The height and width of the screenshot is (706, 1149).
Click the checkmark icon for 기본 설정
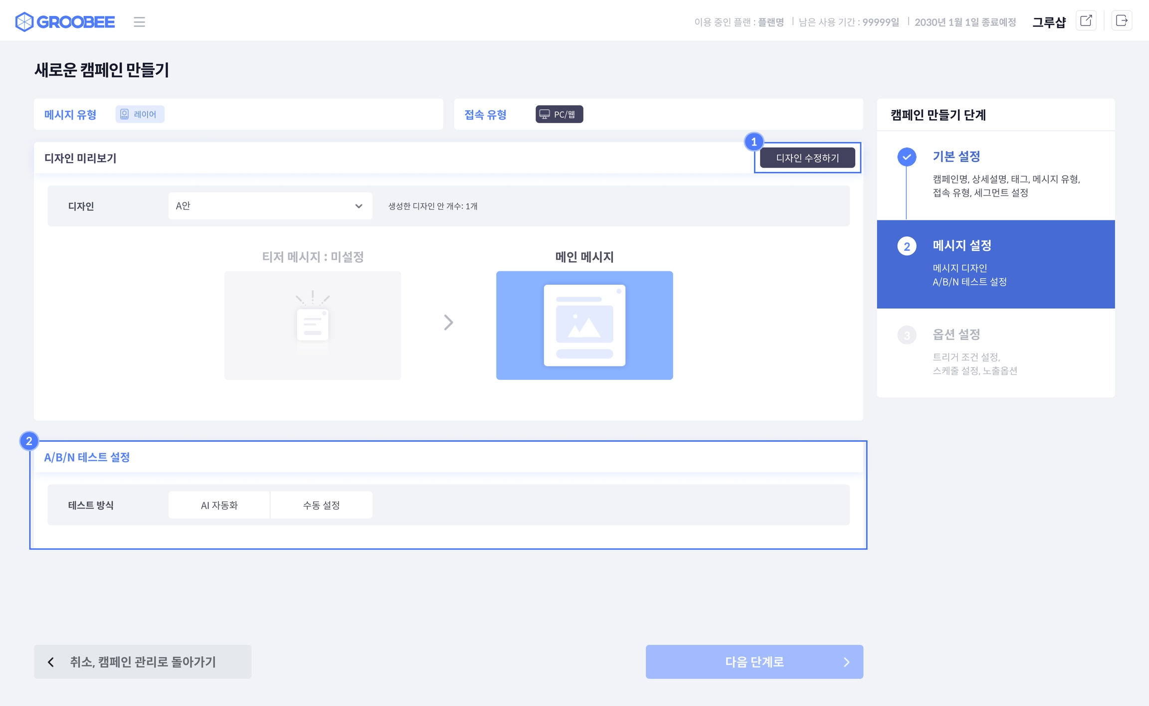(x=907, y=157)
